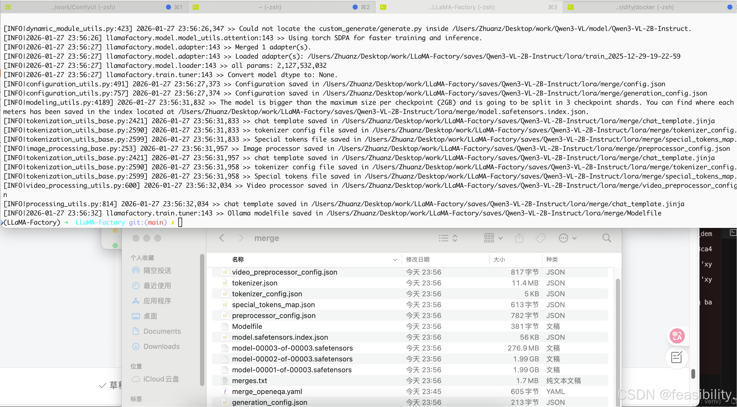
Task: Click the Finder tag icon
Action: (x=541, y=238)
